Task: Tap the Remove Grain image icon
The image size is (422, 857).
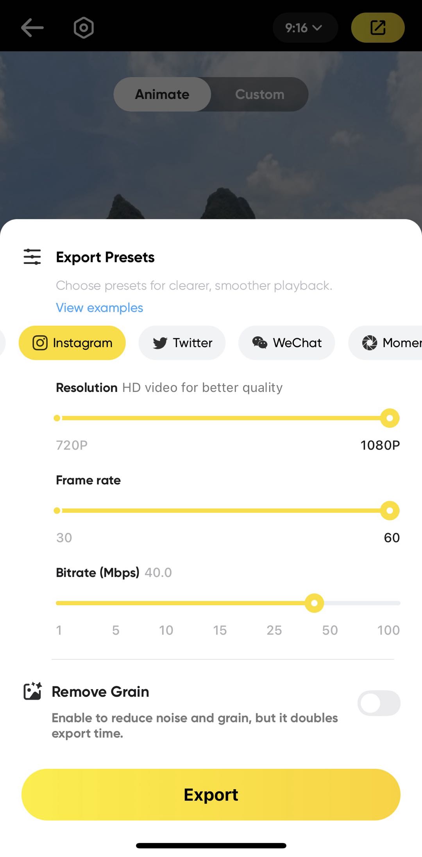Action: [x=32, y=691]
